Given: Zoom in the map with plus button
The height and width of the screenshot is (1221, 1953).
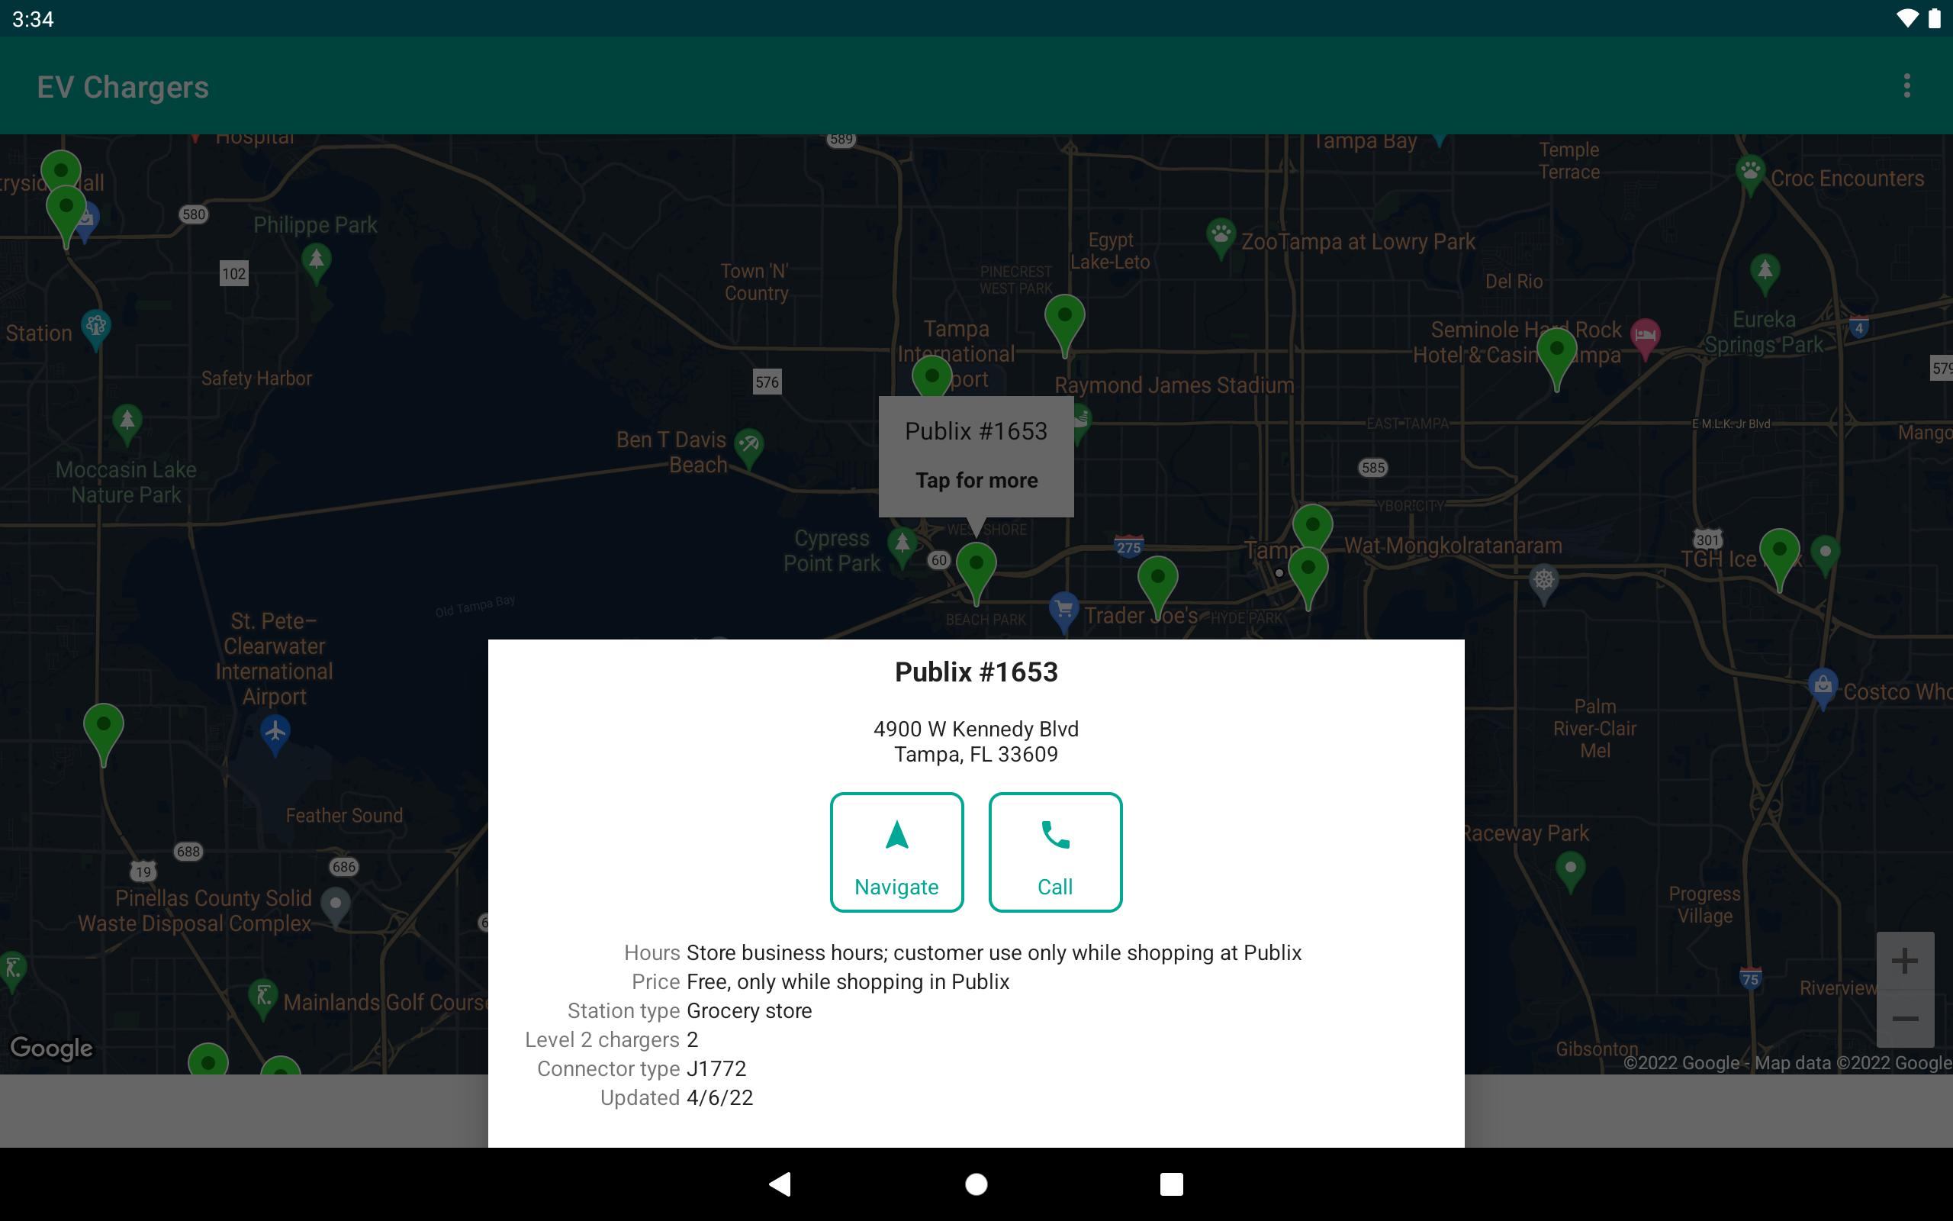Looking at the screenshot, I should pos(1905,961).
